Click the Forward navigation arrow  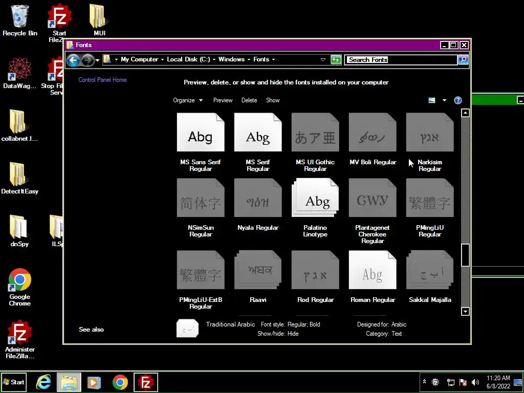88,60
